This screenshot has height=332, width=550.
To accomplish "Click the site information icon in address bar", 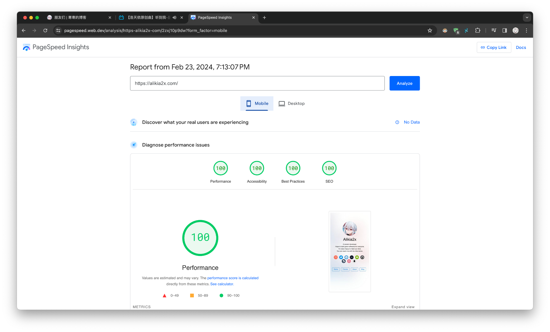I will click(x=58, y=31).
